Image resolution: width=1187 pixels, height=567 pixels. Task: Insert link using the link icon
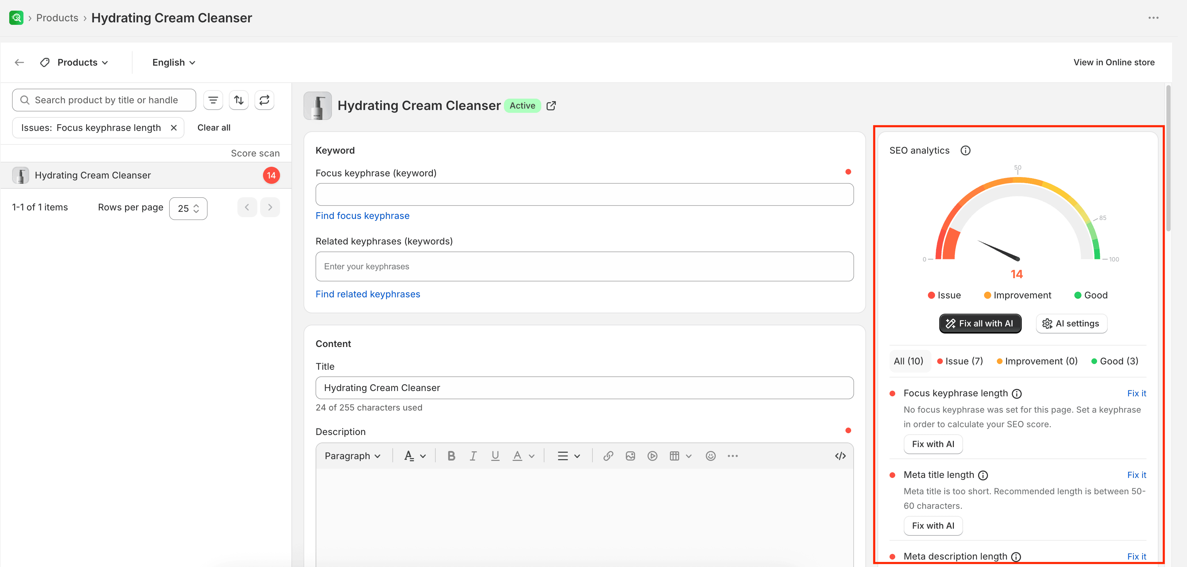pyautogui.click(x=608, y=456)
